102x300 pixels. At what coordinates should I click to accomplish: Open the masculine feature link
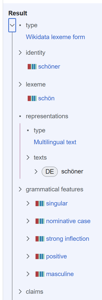click(x=60, y=274)
